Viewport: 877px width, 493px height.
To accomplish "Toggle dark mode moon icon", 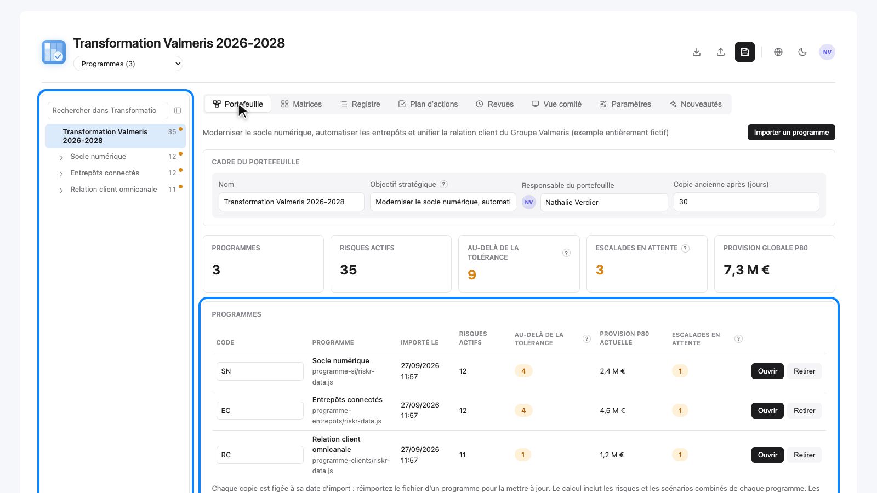I will tap(802, 52).
